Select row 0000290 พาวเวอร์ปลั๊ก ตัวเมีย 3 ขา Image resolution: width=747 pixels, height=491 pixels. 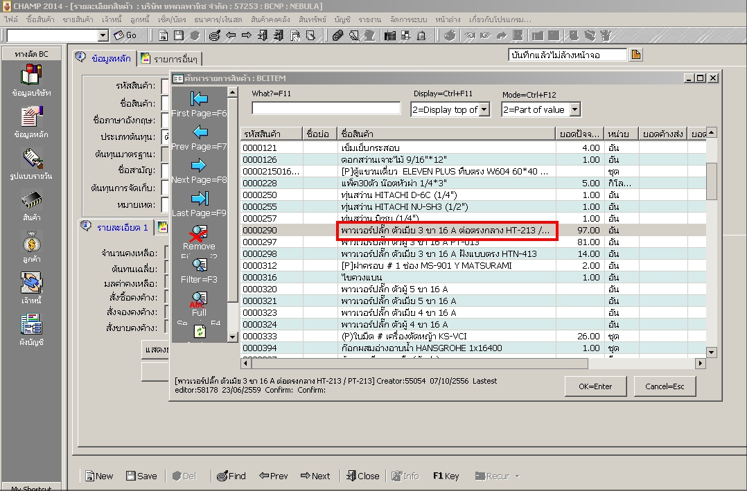[x=473, y=230]
